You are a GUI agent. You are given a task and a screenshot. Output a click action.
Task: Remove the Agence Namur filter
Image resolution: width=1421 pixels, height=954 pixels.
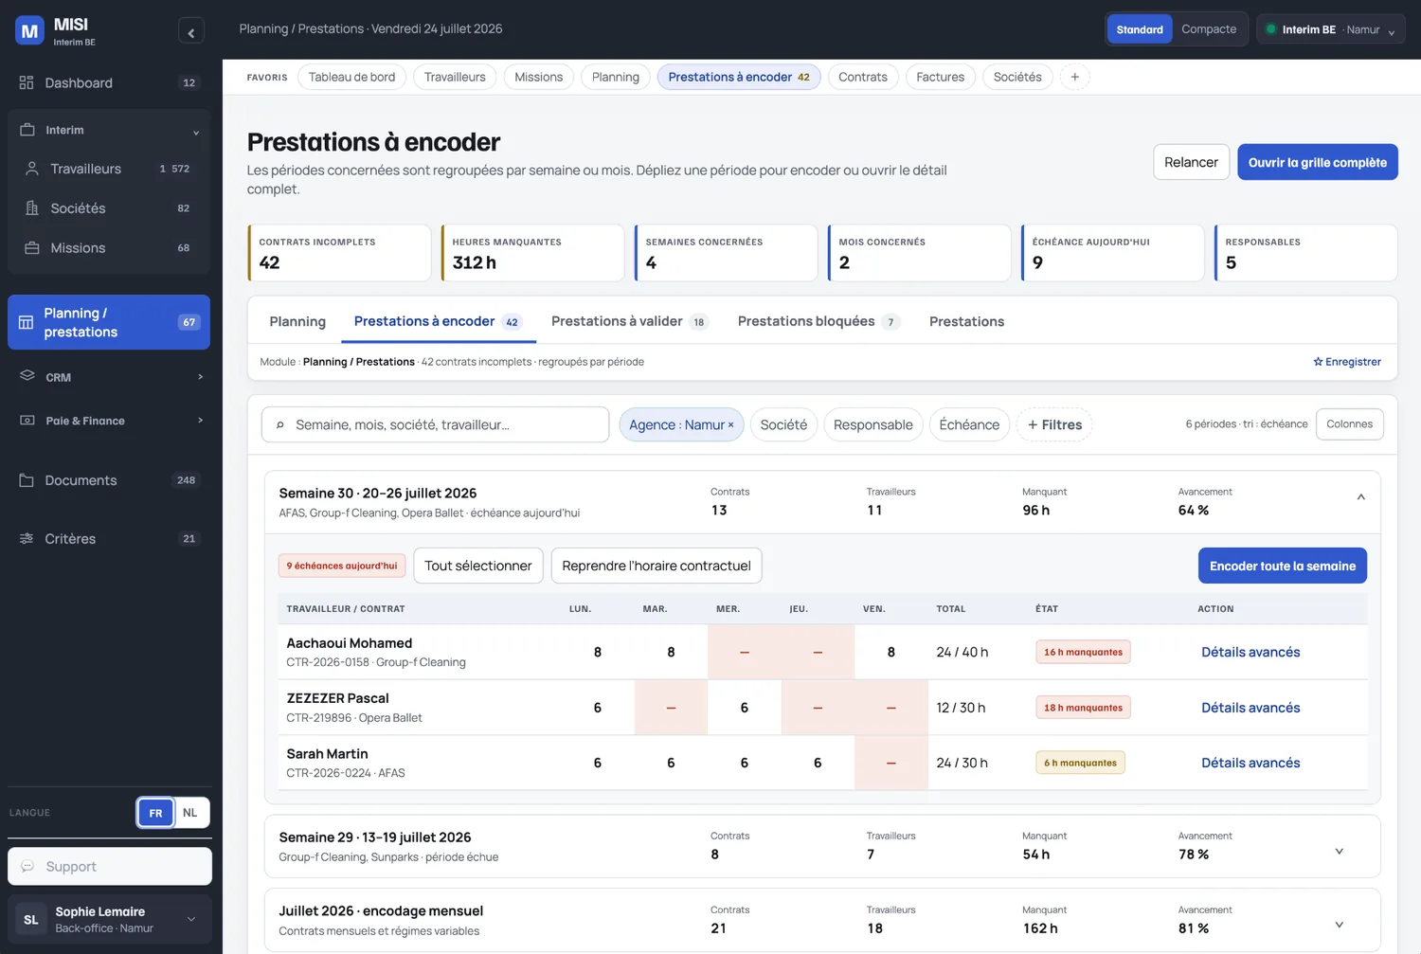point(730,425)
